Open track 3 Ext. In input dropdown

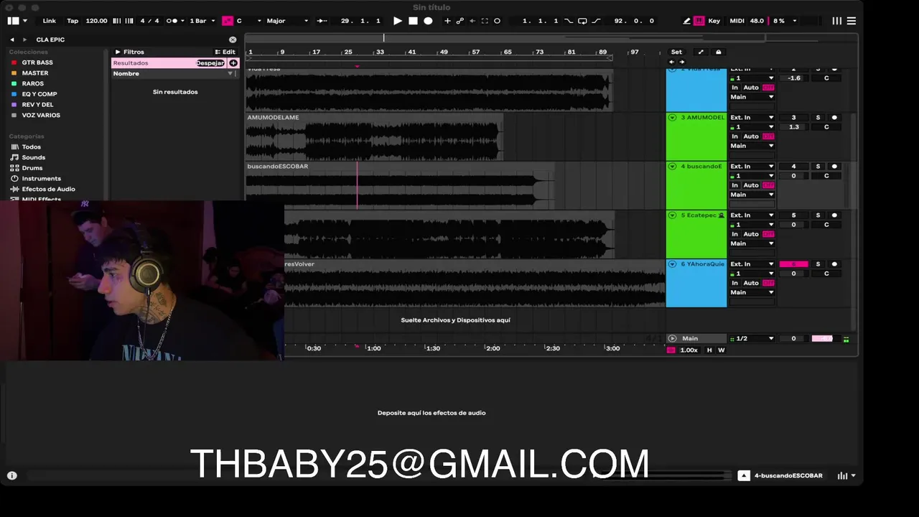click(x=752, y=117)
